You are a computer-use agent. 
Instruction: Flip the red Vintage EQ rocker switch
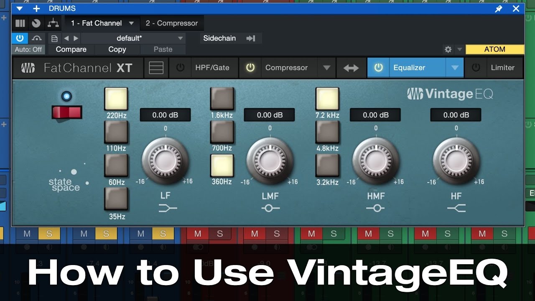(66, 112)
